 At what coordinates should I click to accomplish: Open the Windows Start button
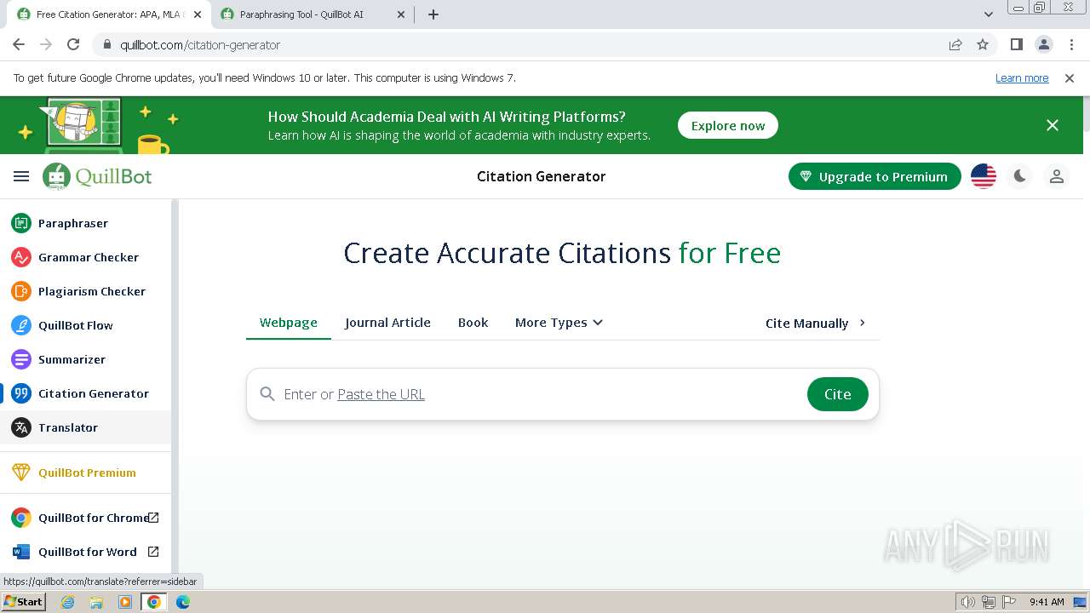point(24,602)
